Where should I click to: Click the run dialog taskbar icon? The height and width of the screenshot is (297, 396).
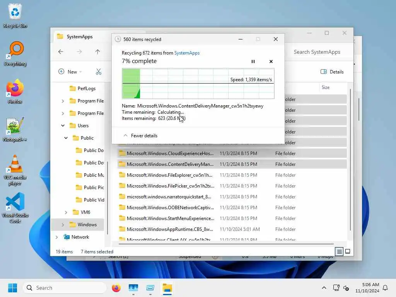pos(150,288)
